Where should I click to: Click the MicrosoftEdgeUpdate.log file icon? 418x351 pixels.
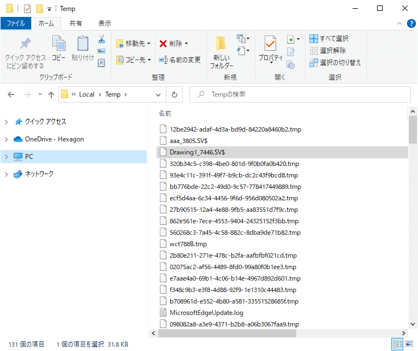pyautogui.click(x=163, y=313)
